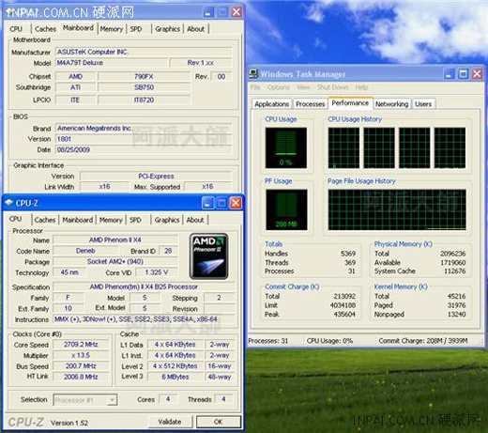Click the CPU-Z title bar icon
Image resolution: width=488 pixels, height=433 pixels.
click(x=8, y=203)
